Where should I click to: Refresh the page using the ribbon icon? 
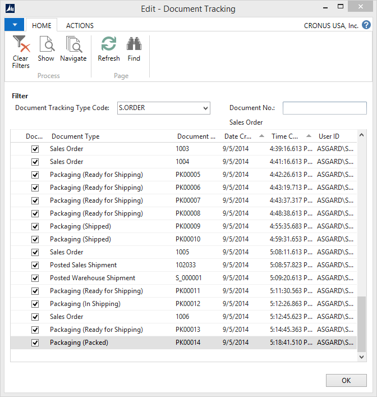point(108,44)
